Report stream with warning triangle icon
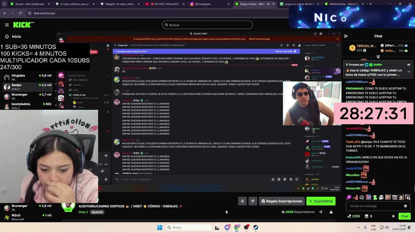Viewport: 415px width, 233px height. [331, 212]
